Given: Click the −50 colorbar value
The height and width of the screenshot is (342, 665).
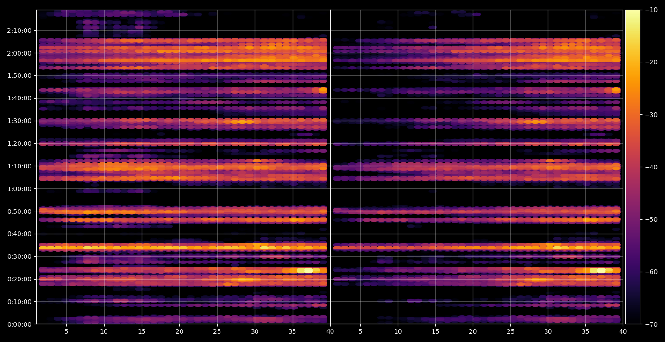Looking at the screenshot, I should point(650,219).
